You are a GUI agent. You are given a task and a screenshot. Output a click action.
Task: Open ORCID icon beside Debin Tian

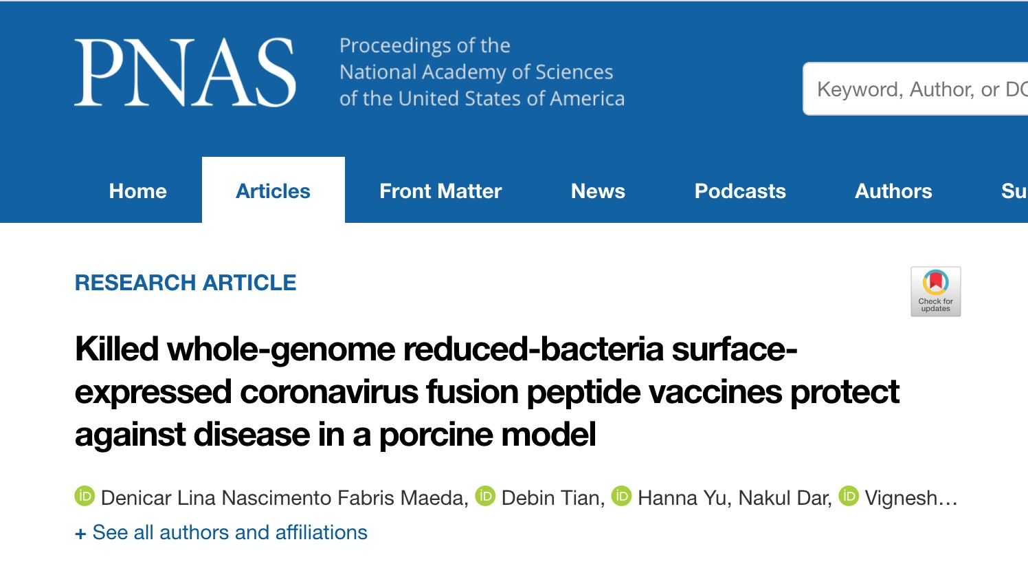(x=485, y=496)
